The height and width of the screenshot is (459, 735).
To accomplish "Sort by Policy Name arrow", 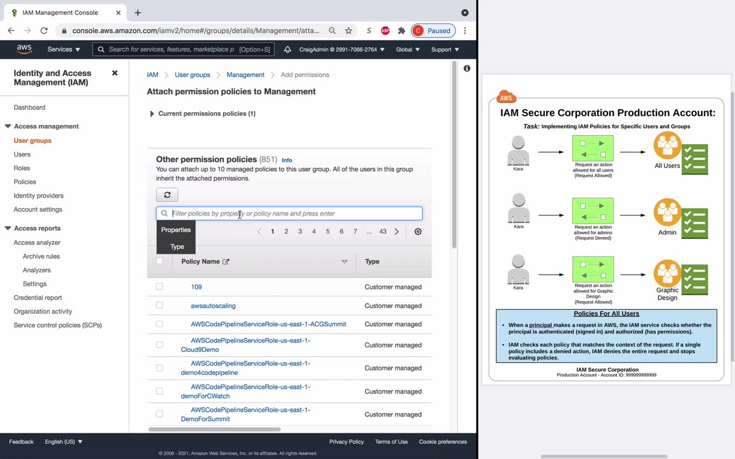I will coord(345,261).
